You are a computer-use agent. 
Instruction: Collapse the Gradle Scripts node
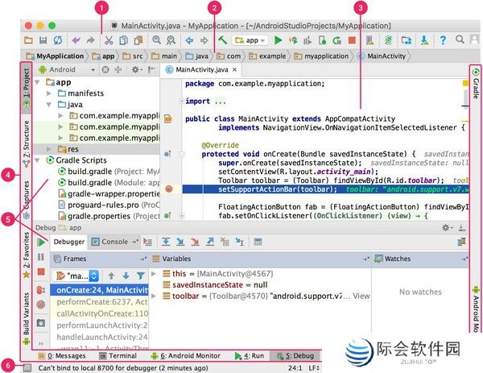38,160
